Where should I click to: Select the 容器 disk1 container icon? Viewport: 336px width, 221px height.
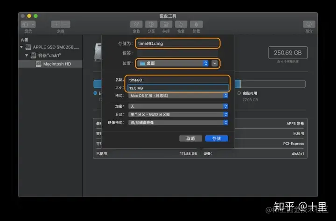tap(33, 55)
